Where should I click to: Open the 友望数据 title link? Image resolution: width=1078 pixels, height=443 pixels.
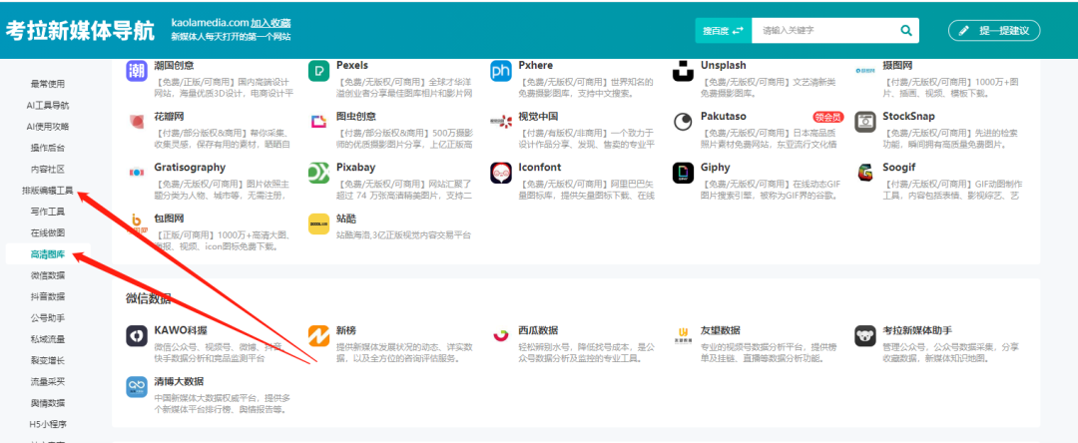click(x=721, y=330)
